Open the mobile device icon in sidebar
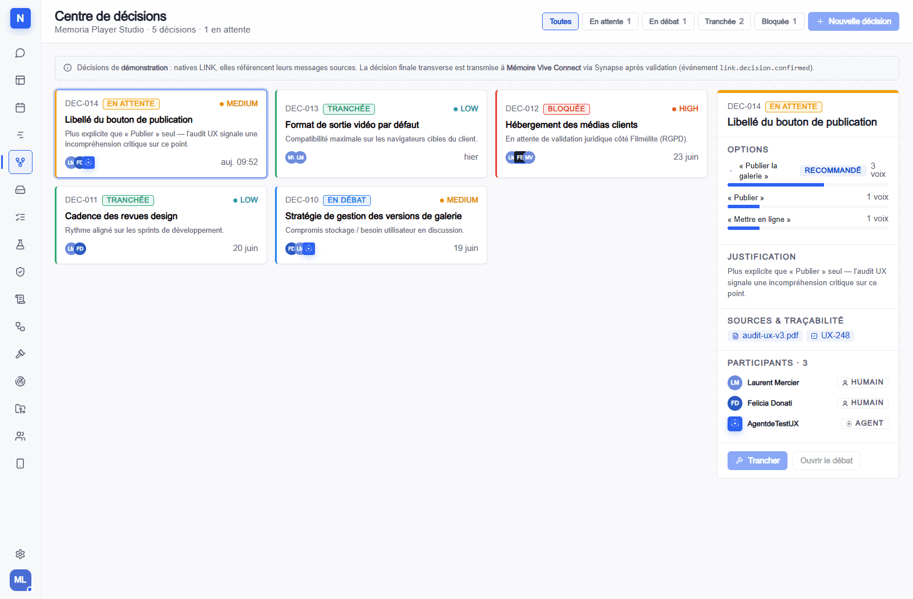The width and height of the screenshot is (913, 599). 20,464
